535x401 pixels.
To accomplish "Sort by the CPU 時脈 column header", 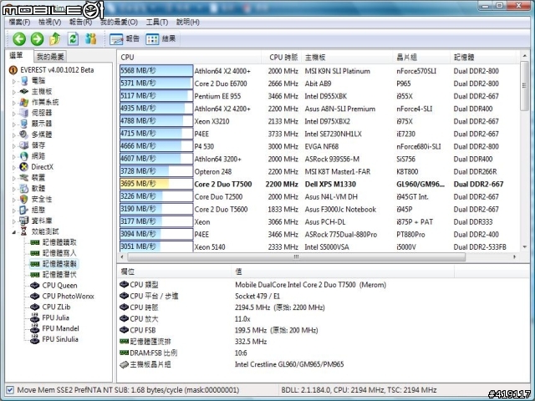I will click(x=281, y=58).
